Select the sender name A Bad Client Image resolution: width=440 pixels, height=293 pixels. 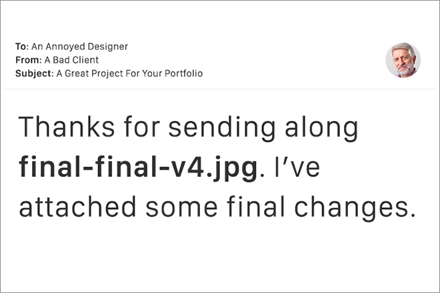click(x=71, y=60)
